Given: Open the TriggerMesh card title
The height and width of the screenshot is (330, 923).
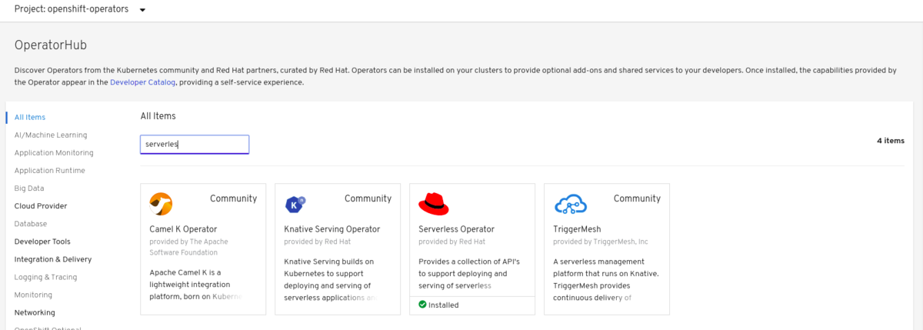Looking at the screenshot, I should pos(577,228).
